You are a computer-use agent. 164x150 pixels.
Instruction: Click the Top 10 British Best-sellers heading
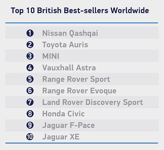coord(80,11)
